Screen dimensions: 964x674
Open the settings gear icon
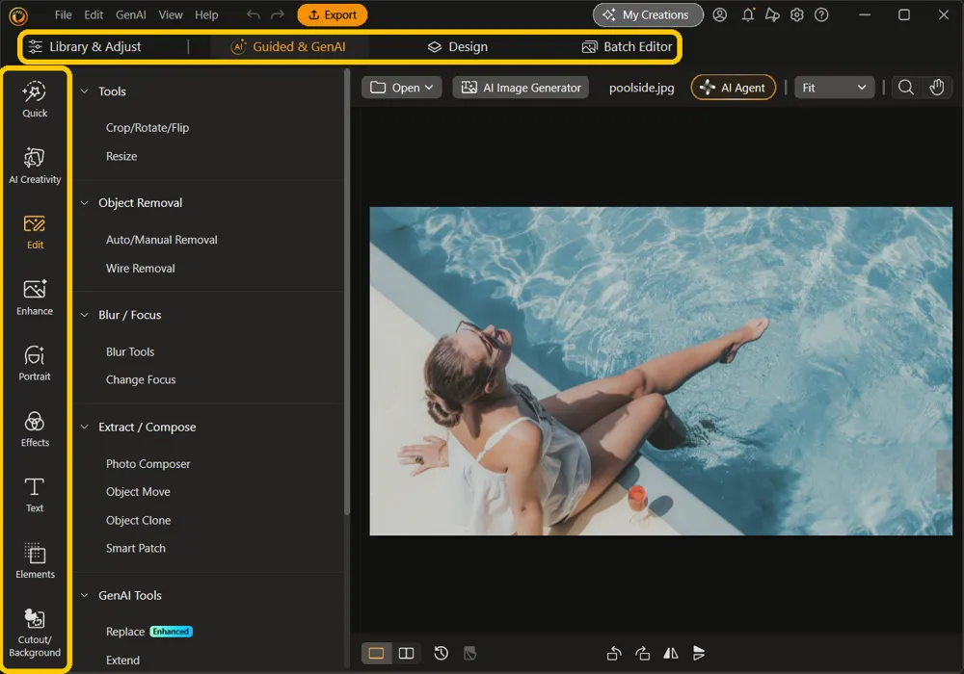coord(797,14)
